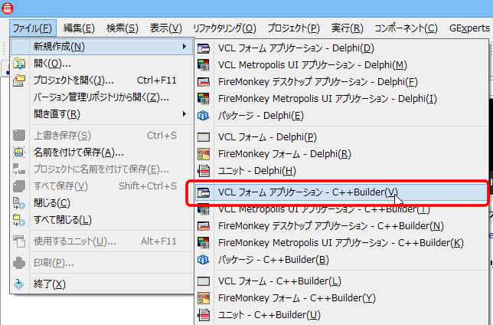Select VCL フォーム アプリケーション - Delphi(D)
Viewport: 493px width, 325px height.
[341, 48]
